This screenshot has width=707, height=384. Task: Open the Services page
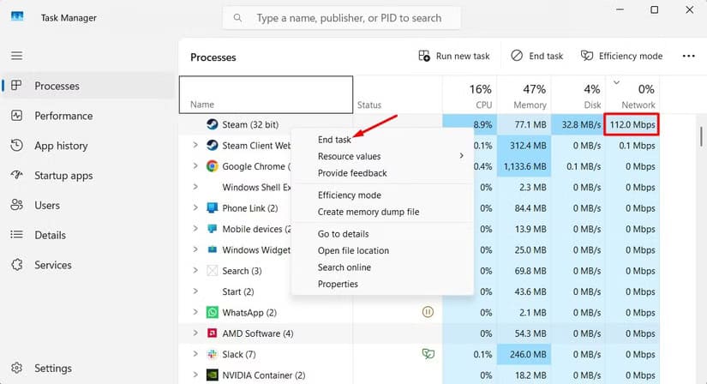pyautogui.click(x=52, y=265)
